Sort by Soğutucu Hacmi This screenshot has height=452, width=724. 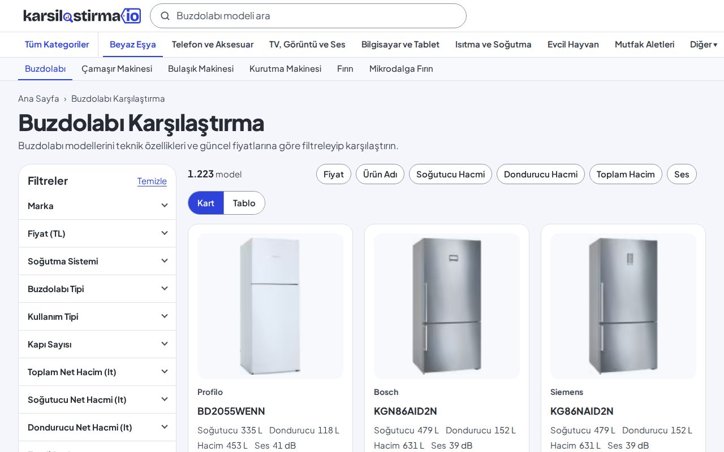tap(451, 174)
